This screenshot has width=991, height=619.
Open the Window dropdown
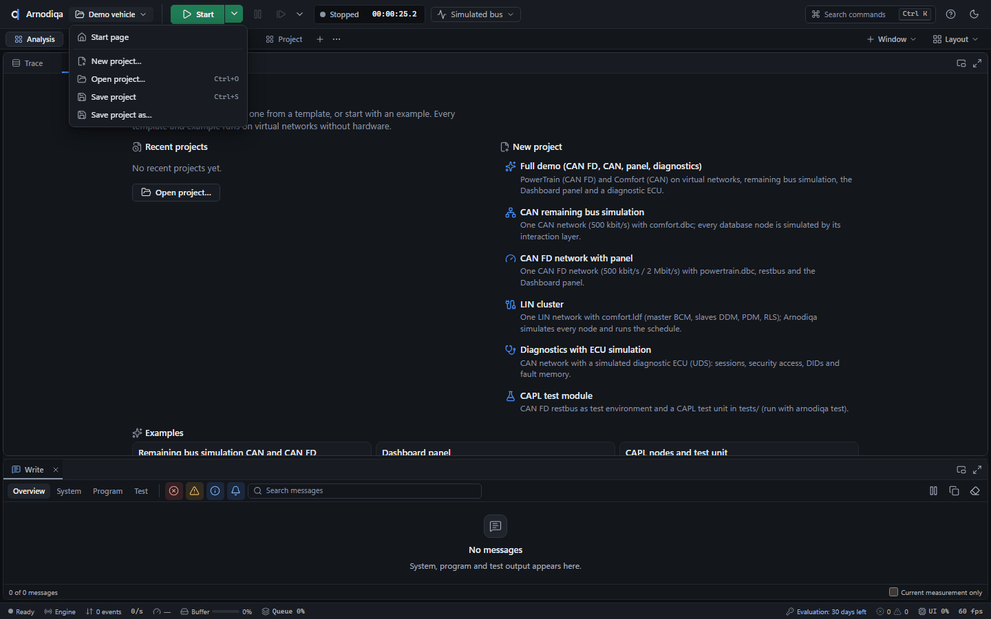891,39
